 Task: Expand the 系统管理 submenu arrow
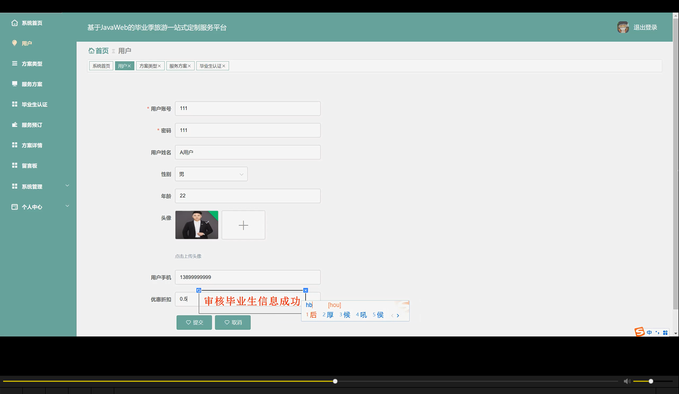coord(68,185)
